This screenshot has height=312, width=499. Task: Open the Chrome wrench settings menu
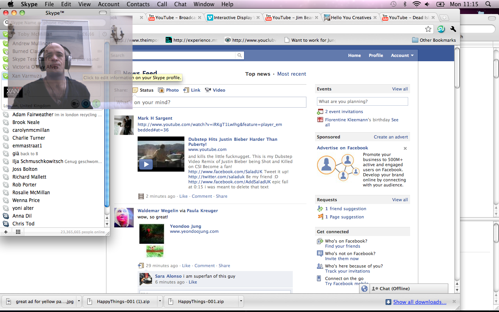(x=453, y=29)
